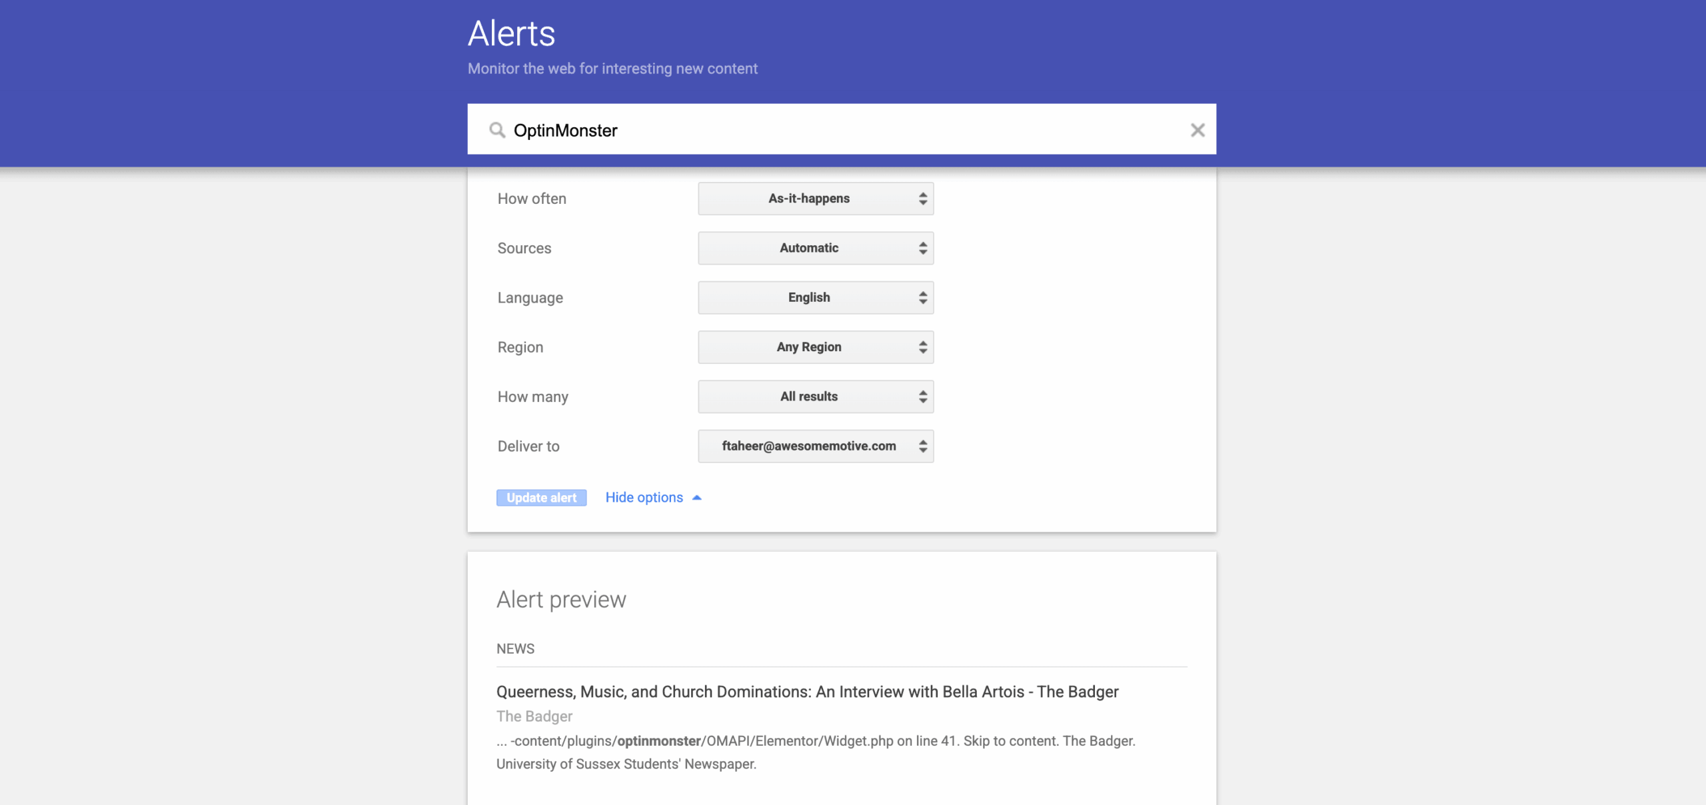
Task: Click the Language label
Action: 530,298
